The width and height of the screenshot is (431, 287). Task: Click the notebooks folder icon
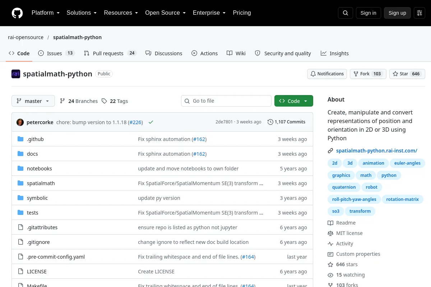click(20, 169)
